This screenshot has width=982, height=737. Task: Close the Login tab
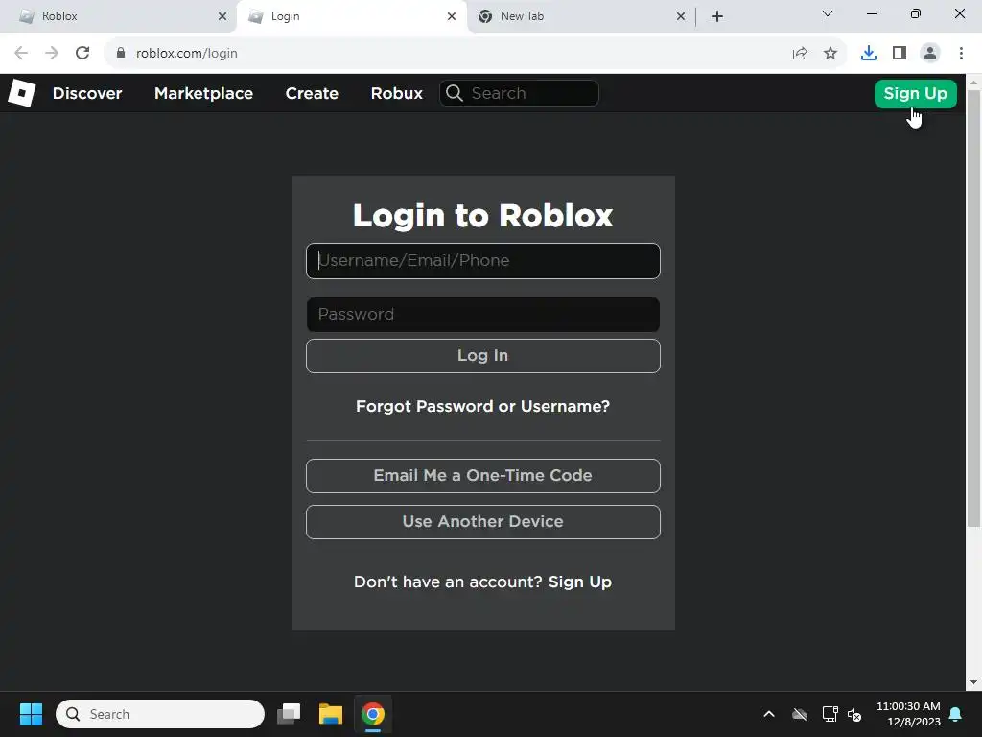[452, 16]
